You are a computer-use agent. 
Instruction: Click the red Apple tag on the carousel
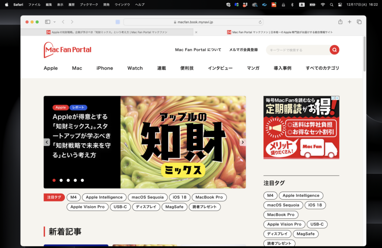61,107
